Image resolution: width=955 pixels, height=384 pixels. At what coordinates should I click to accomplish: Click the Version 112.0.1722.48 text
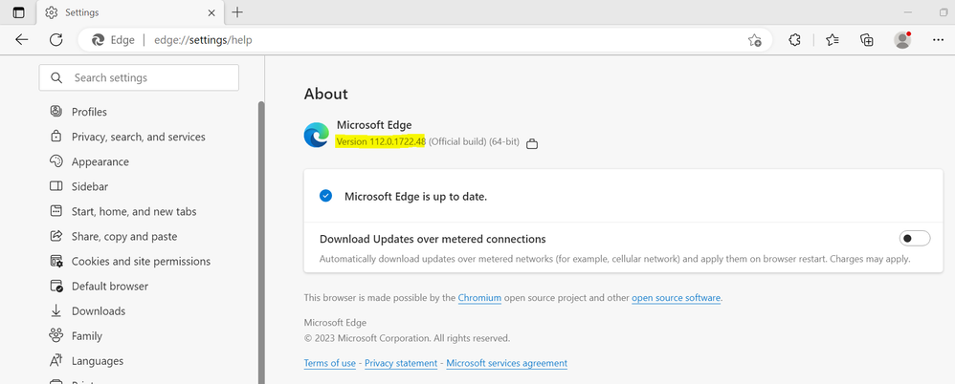381,141
